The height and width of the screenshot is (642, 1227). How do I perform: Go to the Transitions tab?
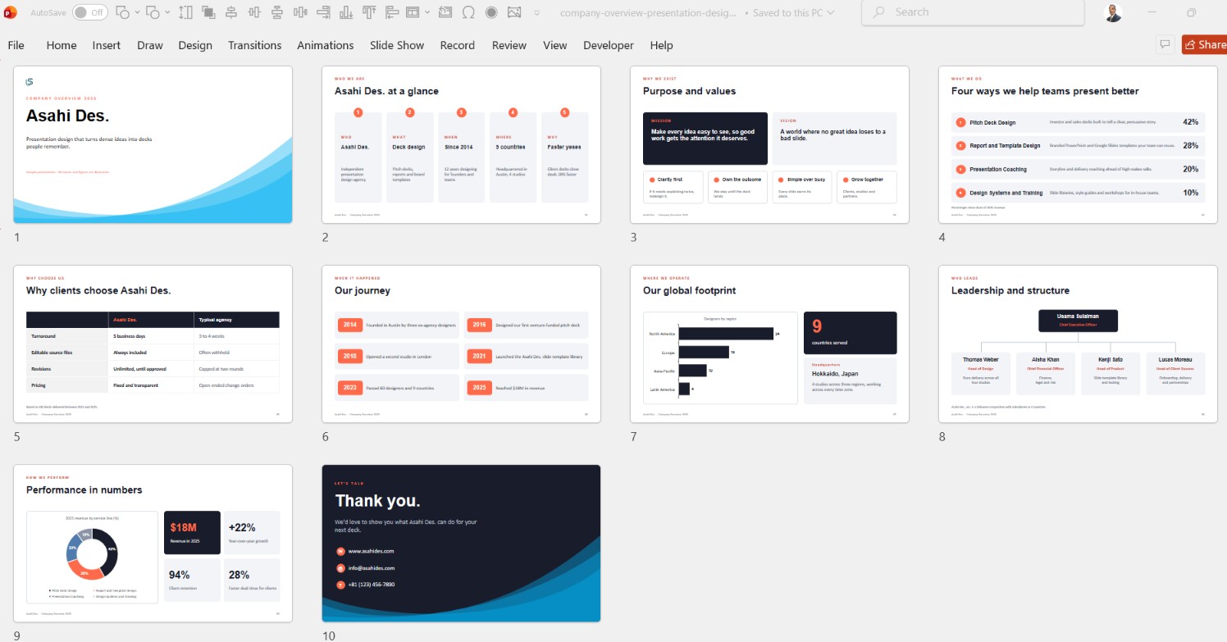(x=255, y=45)
